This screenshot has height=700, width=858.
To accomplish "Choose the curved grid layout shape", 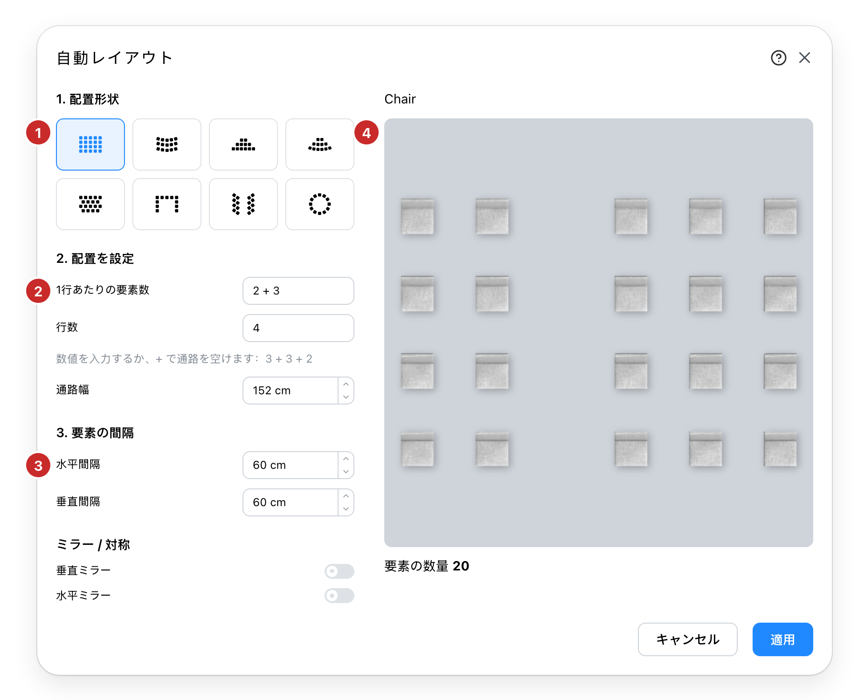I will point(167,144).
